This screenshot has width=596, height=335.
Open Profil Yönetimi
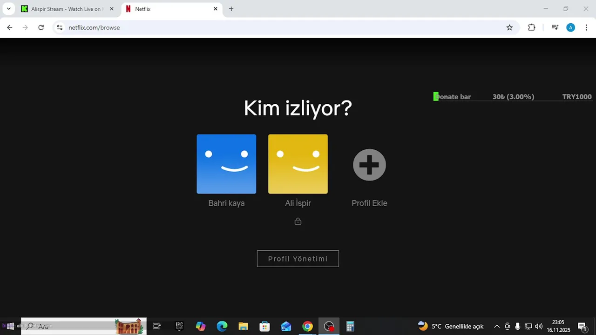point(298,259)
